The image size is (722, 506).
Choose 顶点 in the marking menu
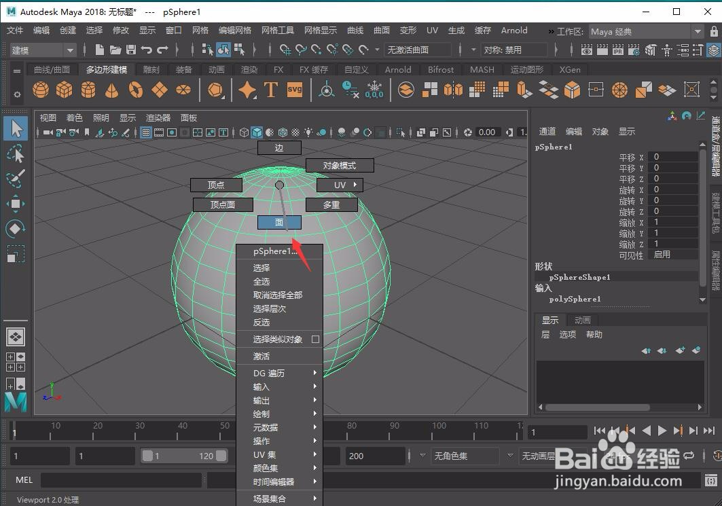(216, 185)
